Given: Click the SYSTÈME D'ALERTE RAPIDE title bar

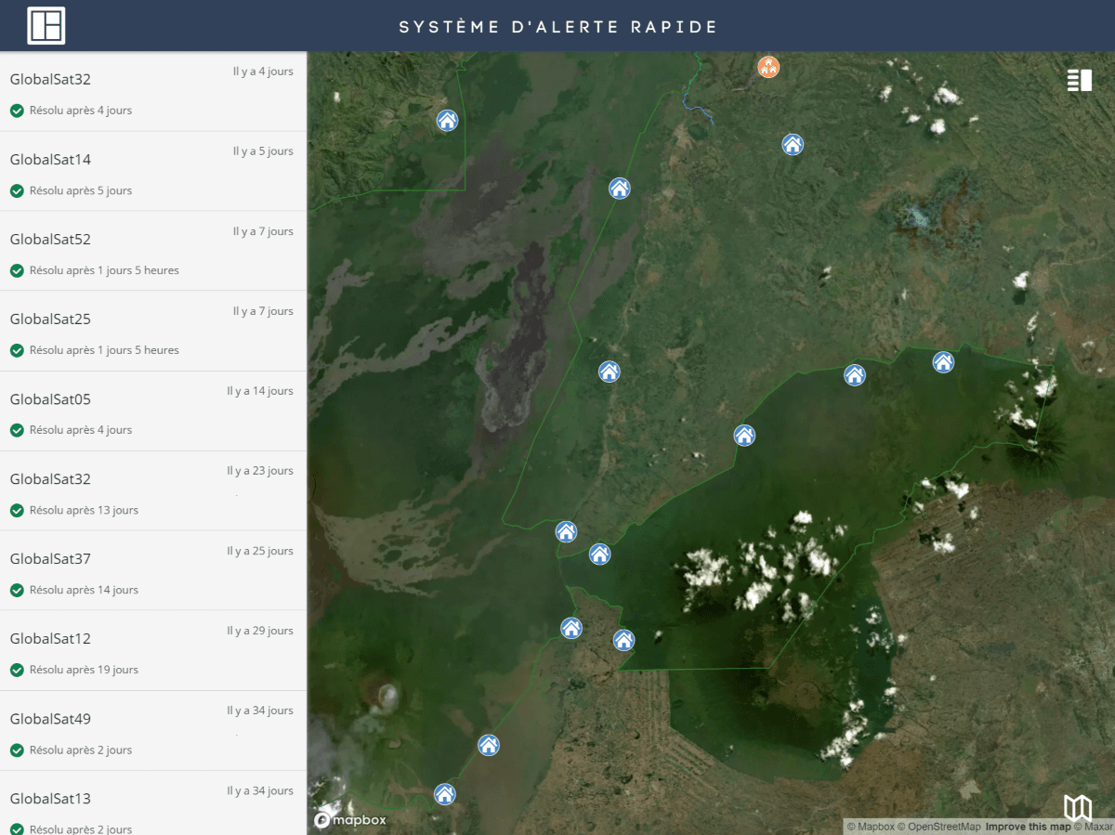Looking at the screenshot, I should (x=557, y=26).
